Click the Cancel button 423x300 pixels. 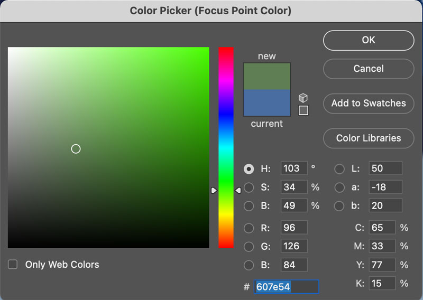click(369, 69)
